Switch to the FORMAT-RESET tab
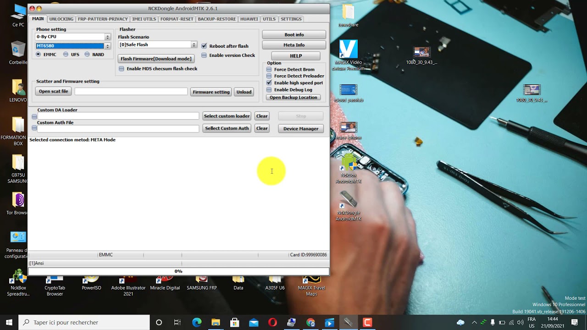Image resolution: width=587 pixels, height=330 pixels. click(177, 19)
